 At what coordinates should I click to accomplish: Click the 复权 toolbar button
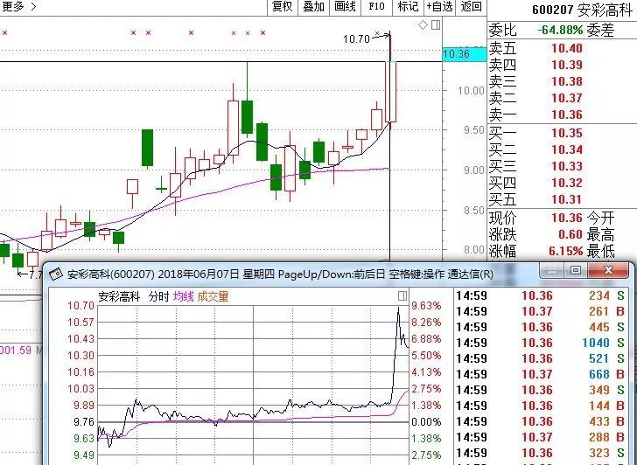pyautogui.click(x=282, y=7)
